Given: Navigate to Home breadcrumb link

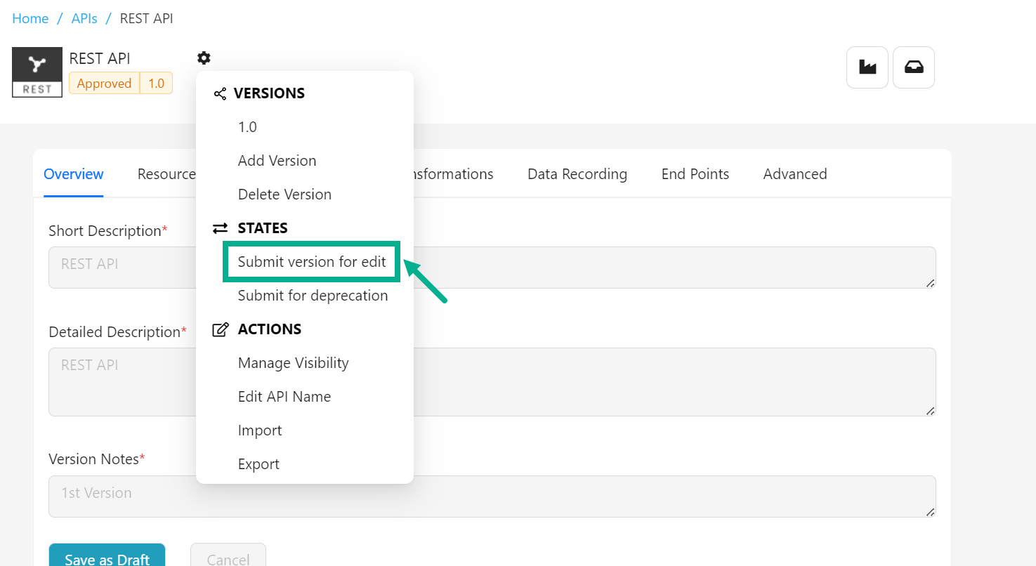Looking at the screenshot, I should [30, 18].
